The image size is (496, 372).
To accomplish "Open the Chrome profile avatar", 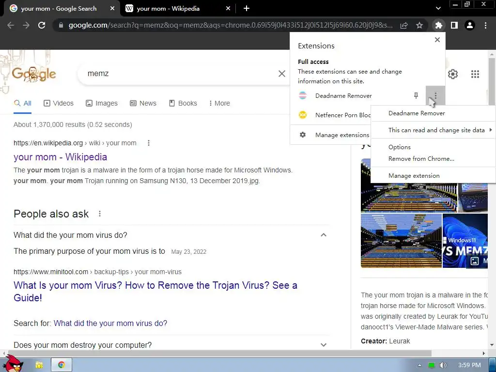I will click(470, 25).
